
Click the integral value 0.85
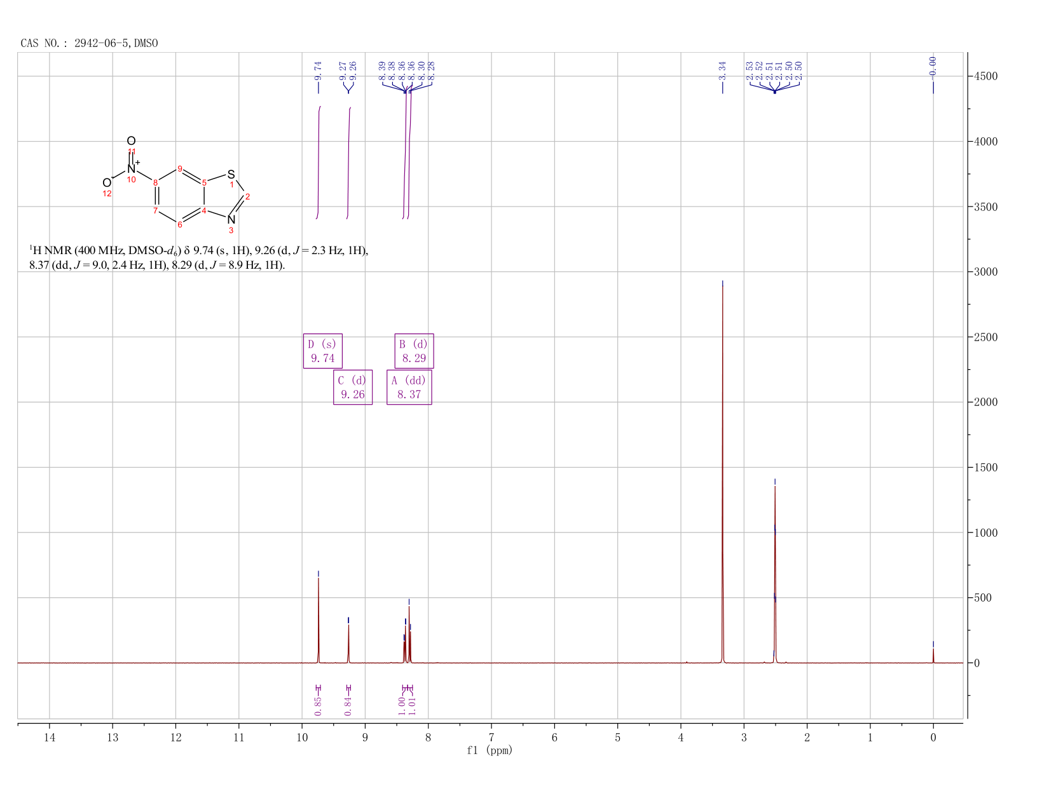[319, 706]
